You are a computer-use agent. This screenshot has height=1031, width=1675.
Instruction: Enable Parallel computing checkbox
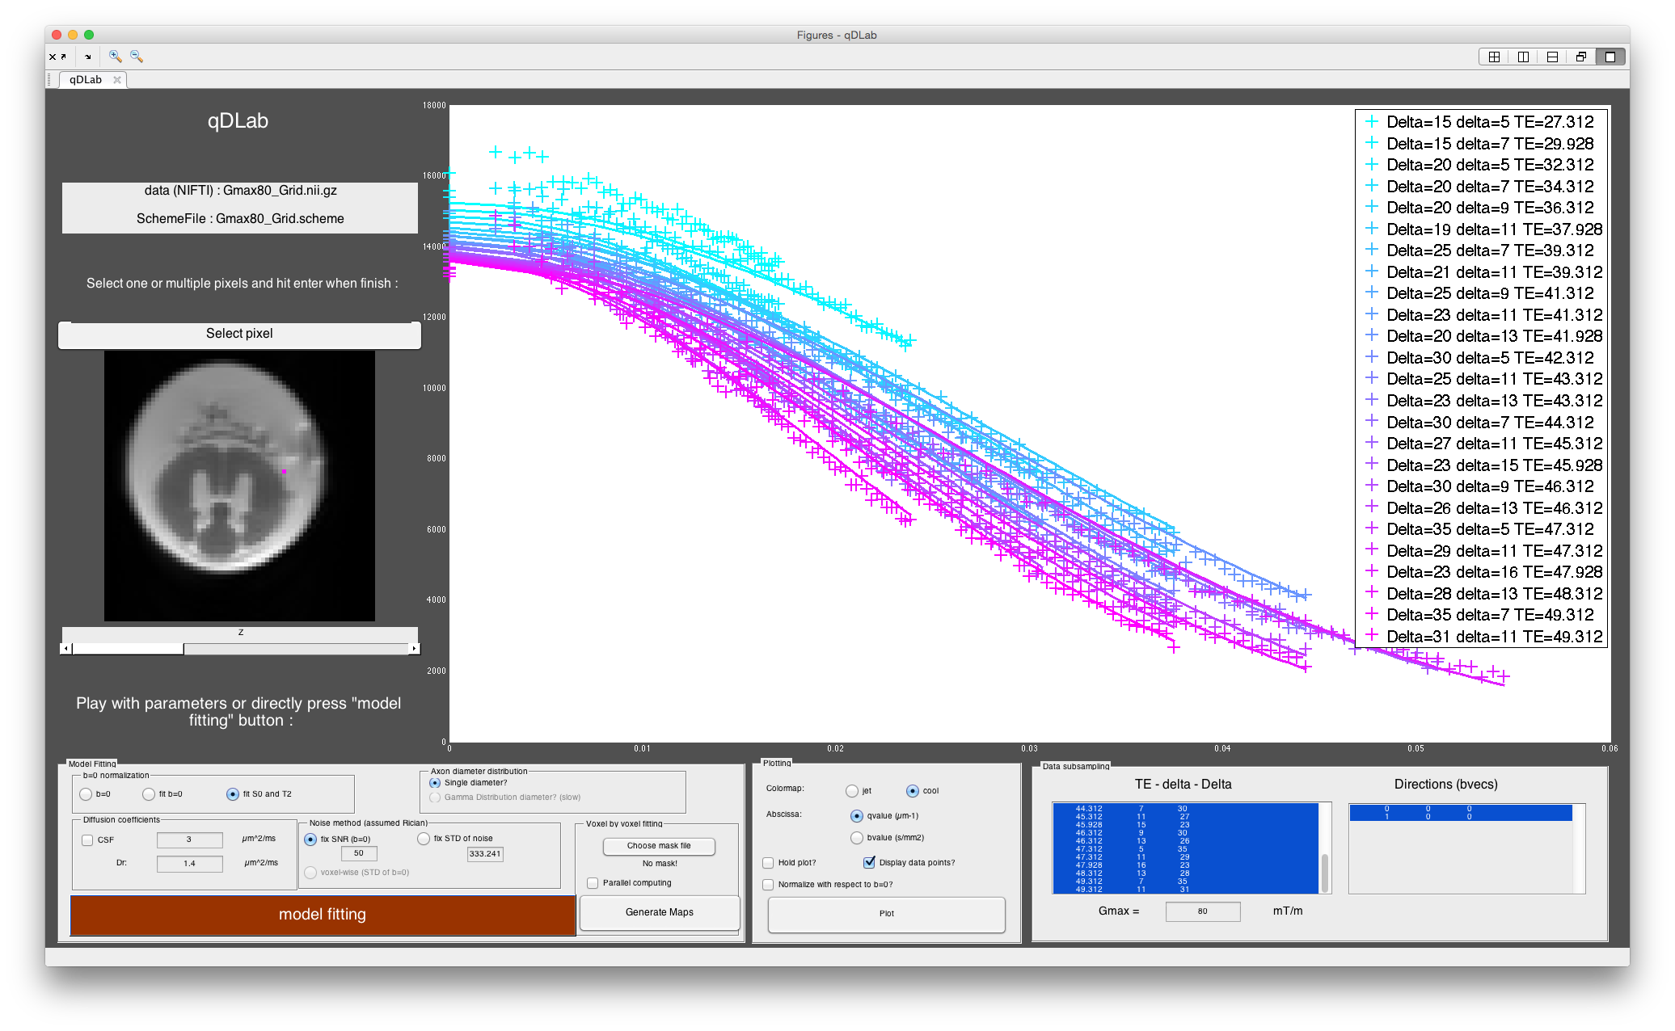pyautogui.click(x=593, y=883)
